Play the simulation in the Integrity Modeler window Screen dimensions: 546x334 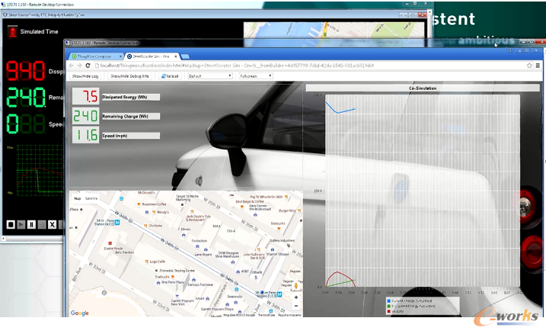(21, 224)
